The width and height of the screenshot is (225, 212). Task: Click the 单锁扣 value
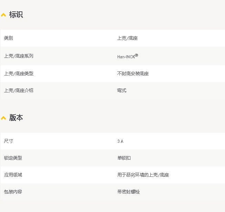[124, 158]
